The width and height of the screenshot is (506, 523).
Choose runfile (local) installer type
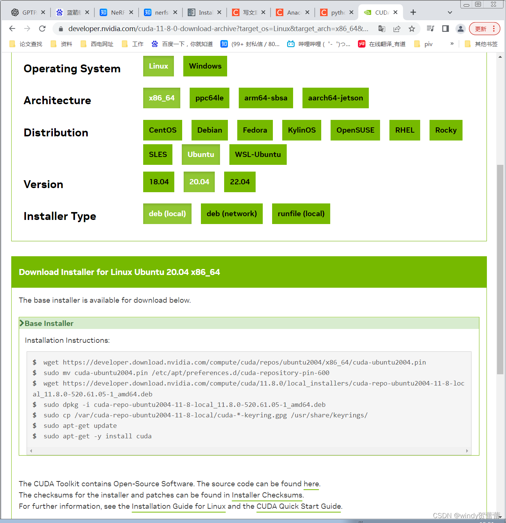point(301,214)
